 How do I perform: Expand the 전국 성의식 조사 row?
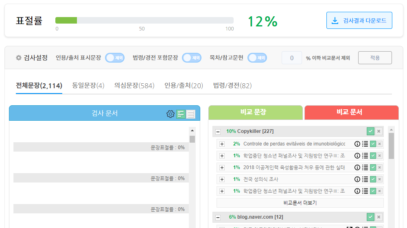coord(222,179)
